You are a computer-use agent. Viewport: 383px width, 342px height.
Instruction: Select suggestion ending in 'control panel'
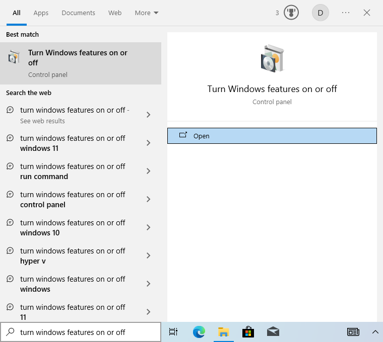pos(81,199)
